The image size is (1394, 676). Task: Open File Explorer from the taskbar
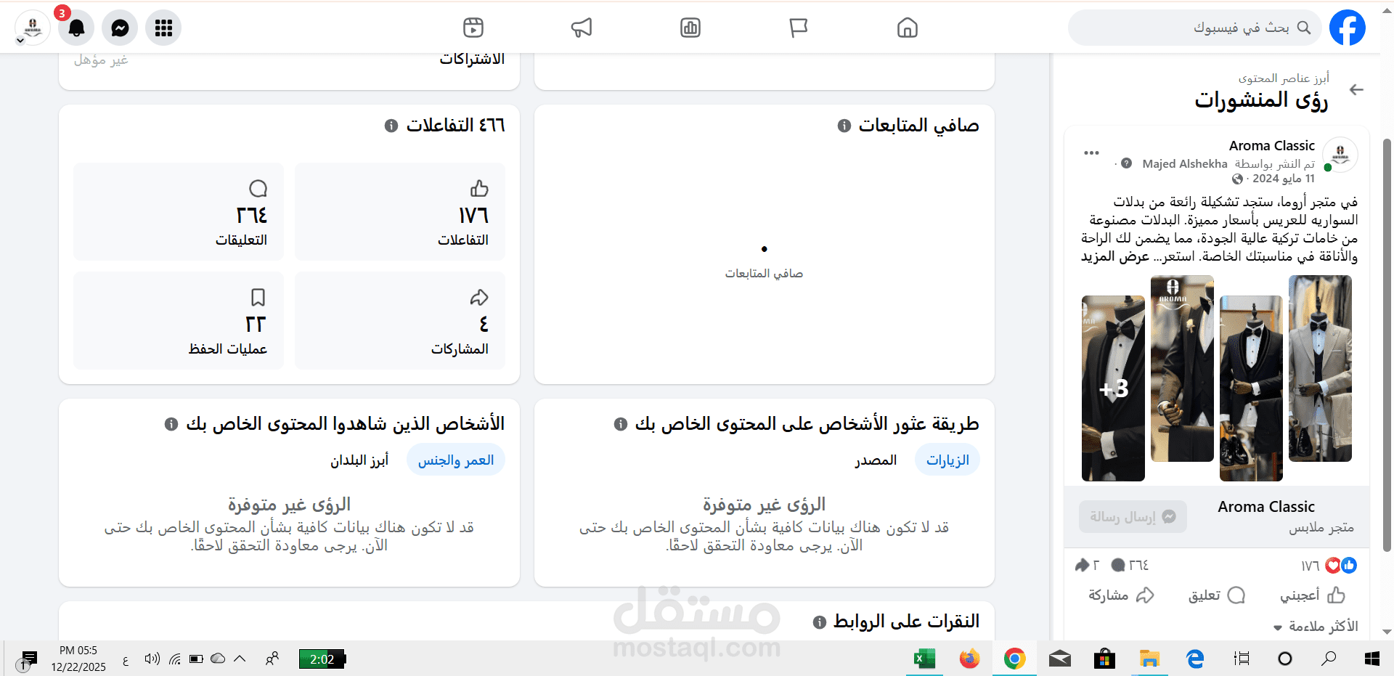[x=1149, y=659]
